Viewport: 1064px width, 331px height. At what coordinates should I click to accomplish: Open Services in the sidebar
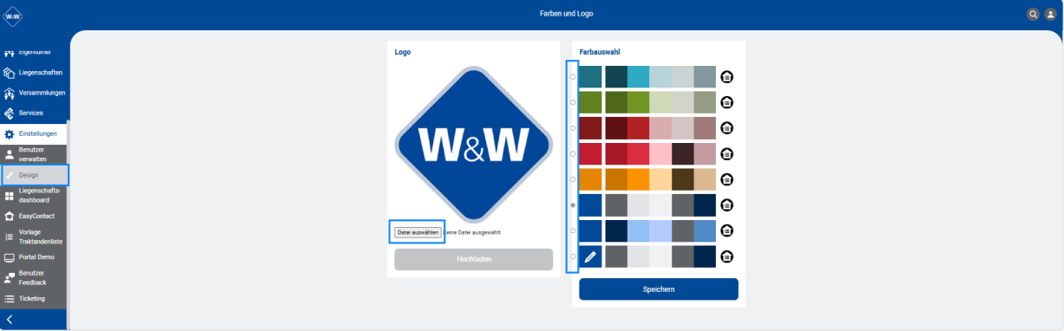(x=34, y=113)
